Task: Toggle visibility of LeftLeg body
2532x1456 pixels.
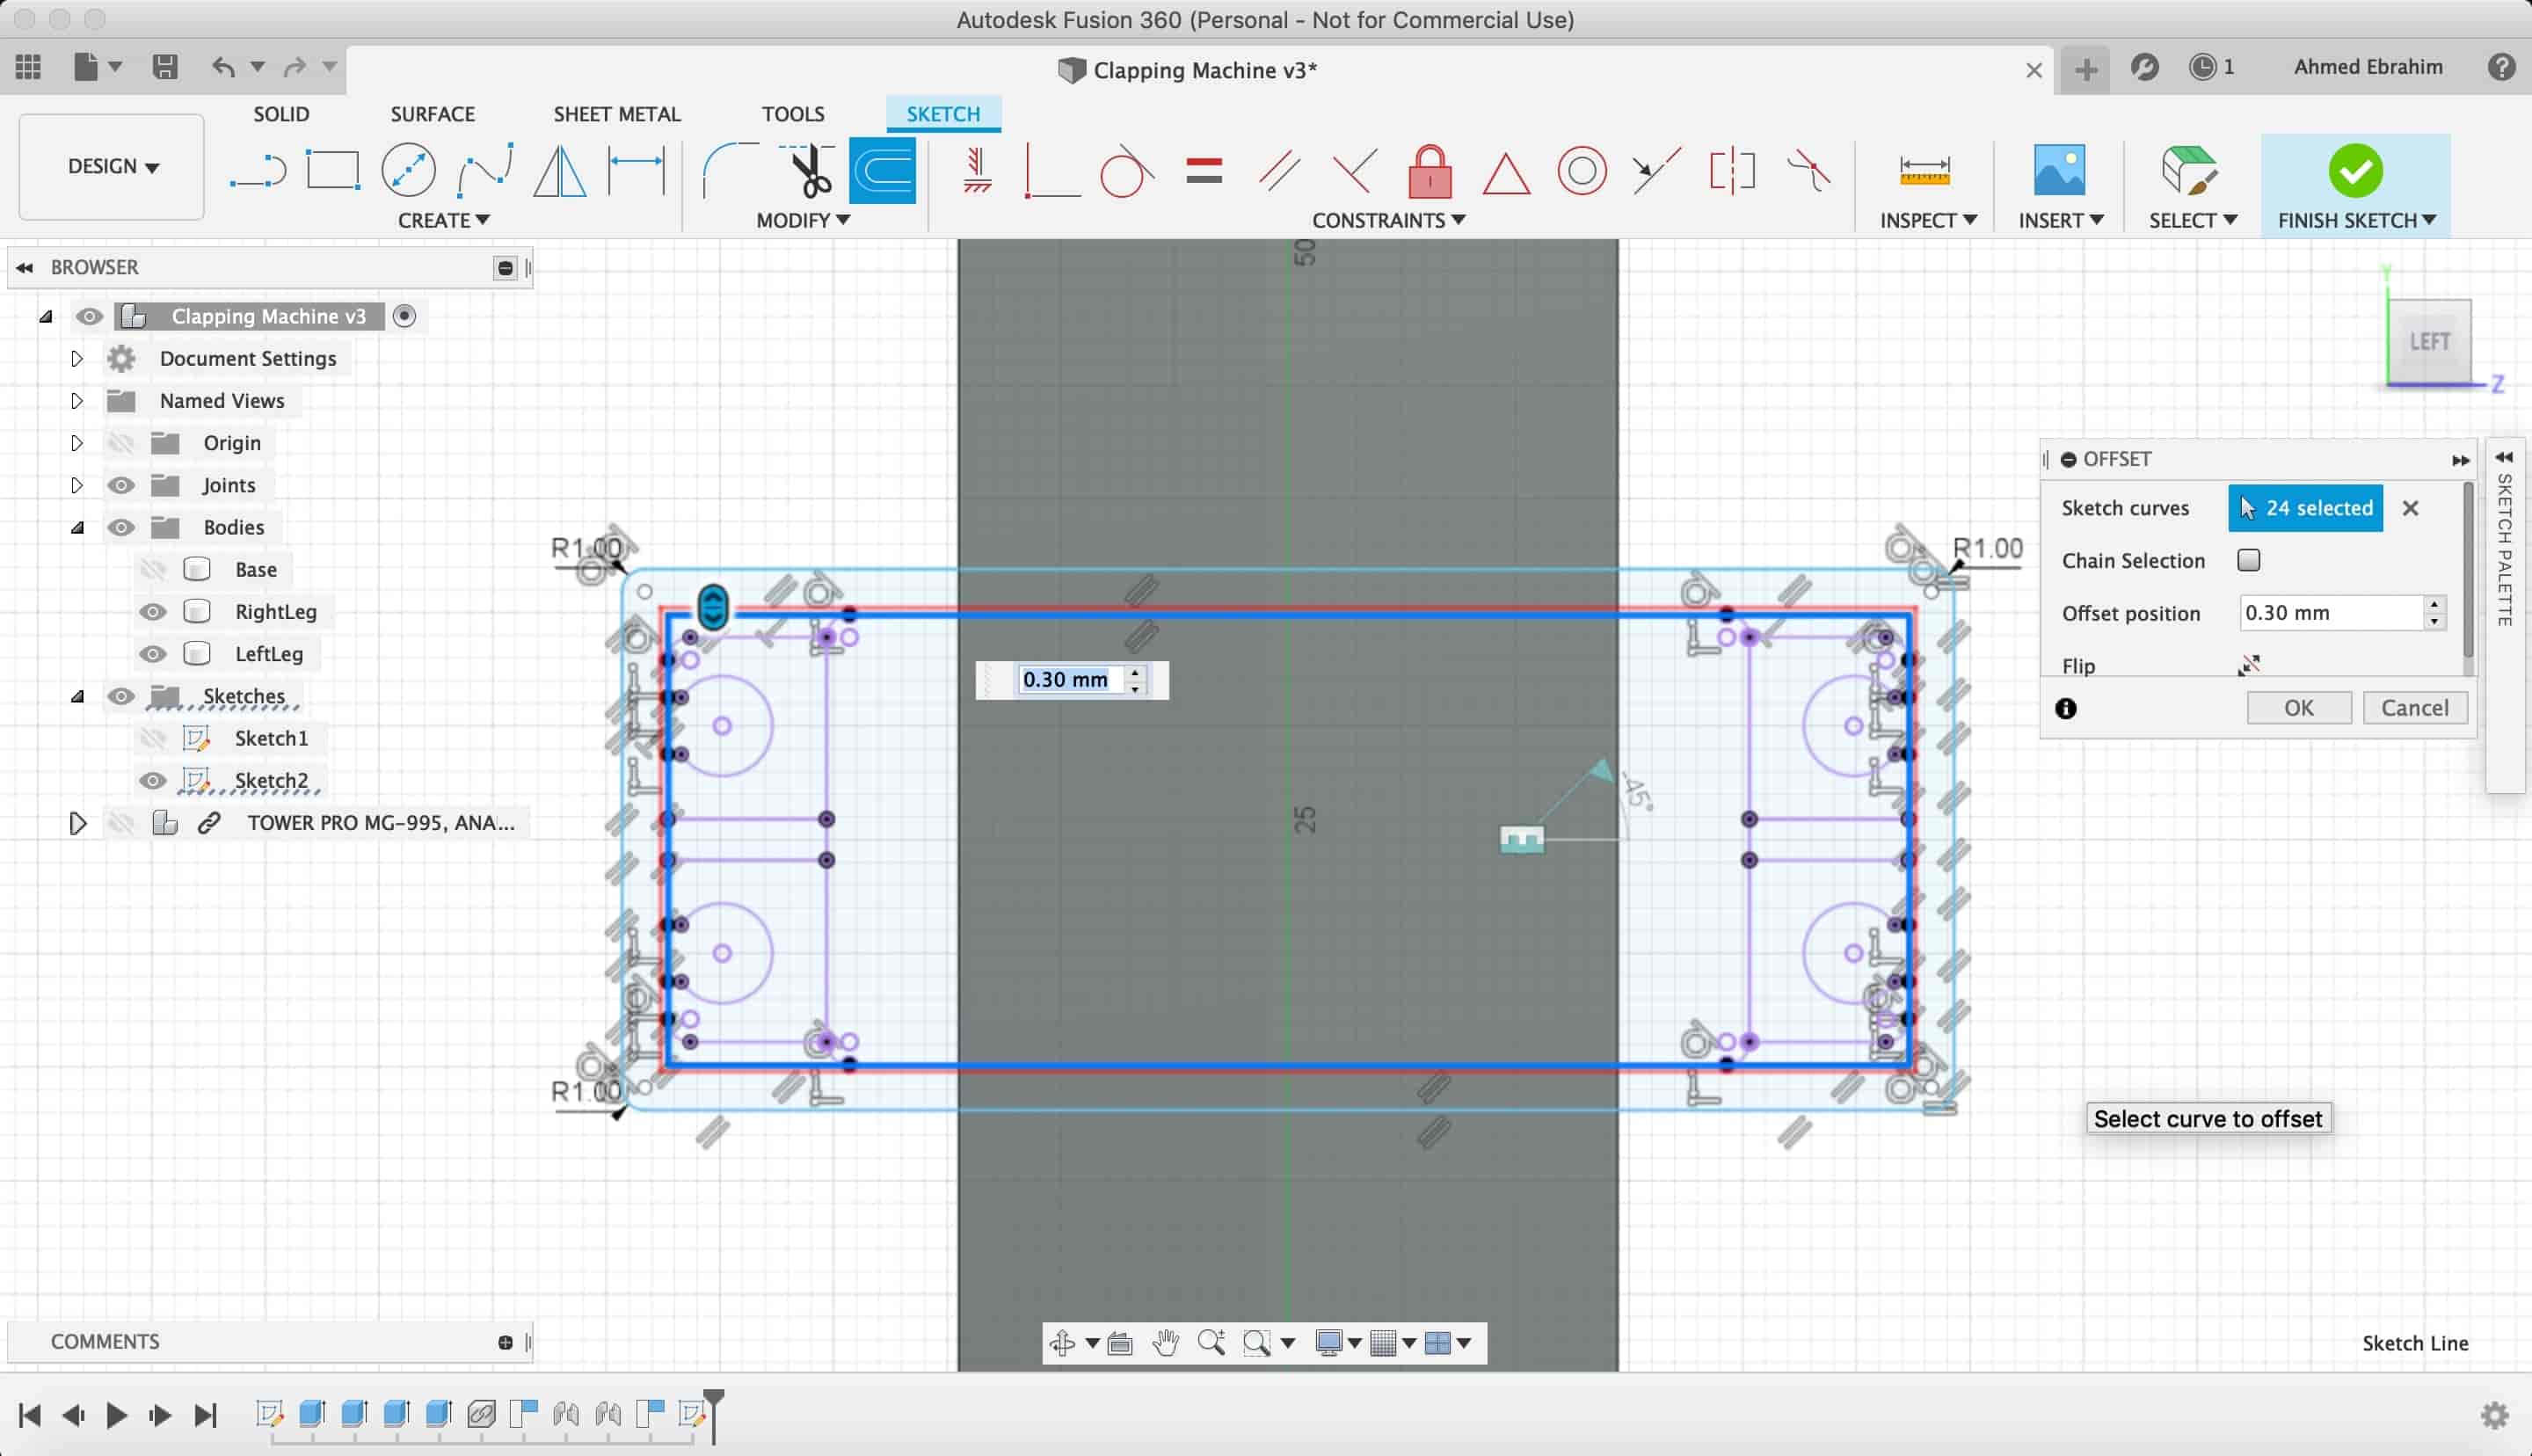Action: coord(153,652)
